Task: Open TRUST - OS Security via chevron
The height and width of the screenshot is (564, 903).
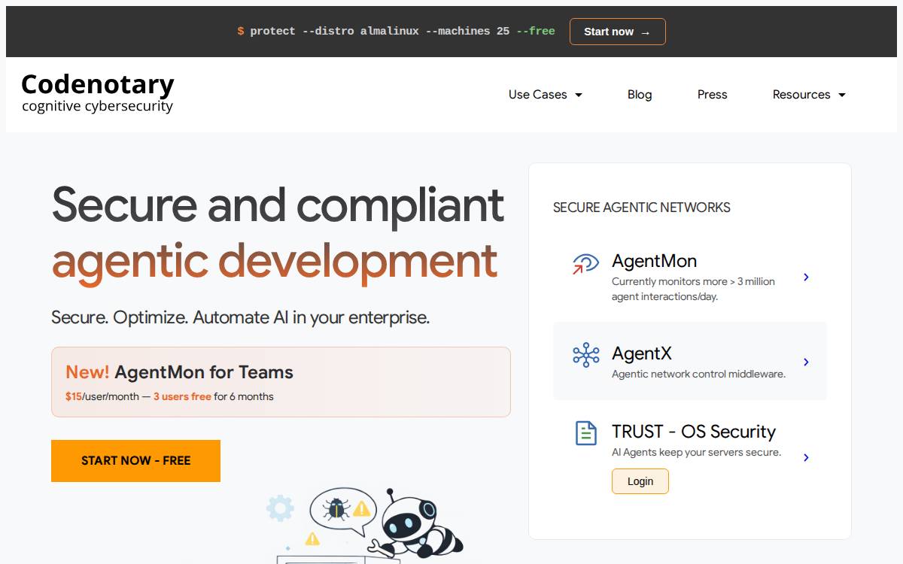Action: tap(806, 457)
